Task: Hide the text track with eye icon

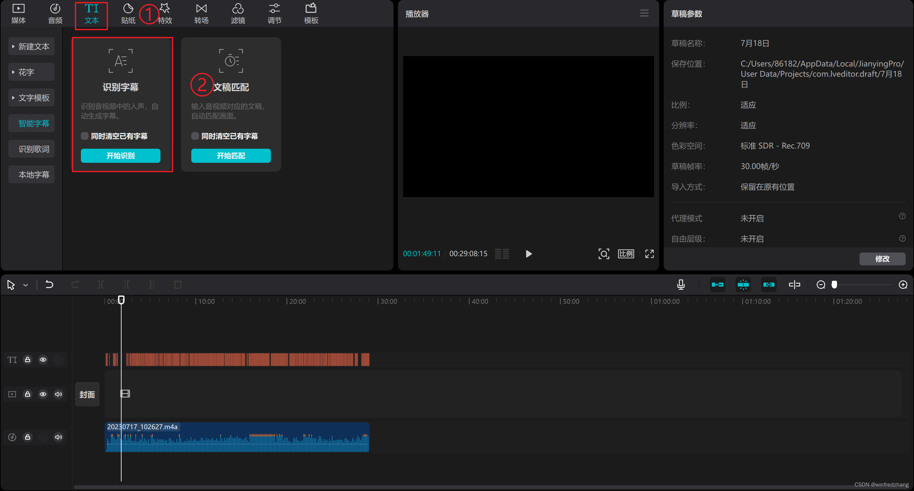Action: [x=43, y=360]
